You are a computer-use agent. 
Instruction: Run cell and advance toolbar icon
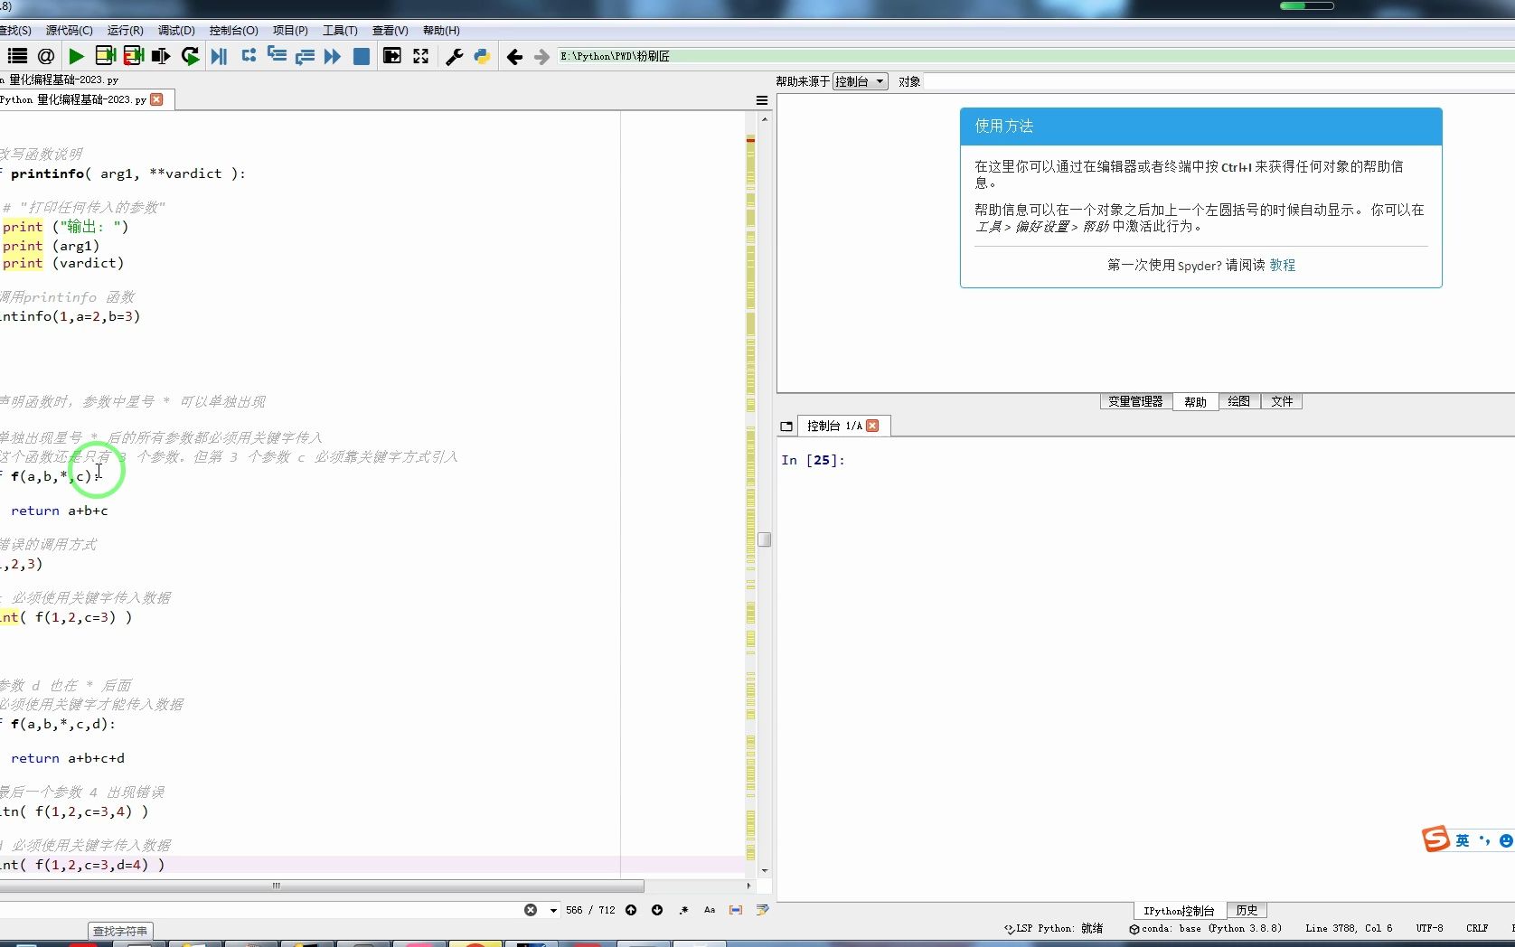click(133, 56)
